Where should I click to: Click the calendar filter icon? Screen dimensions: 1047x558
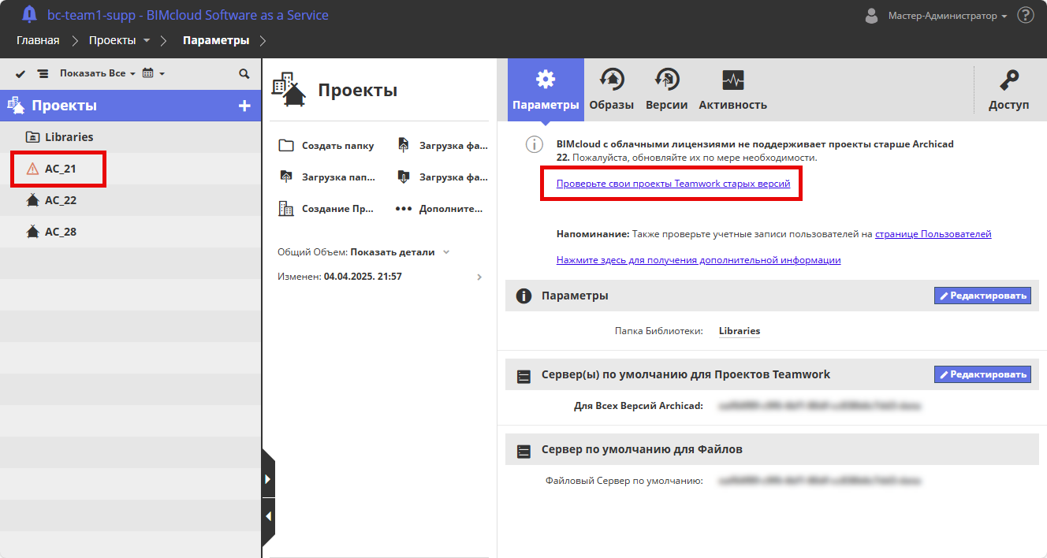tap(147, 73)
